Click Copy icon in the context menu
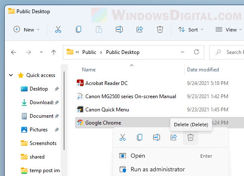This screenshot has width=244, height=176. point(140,137)
